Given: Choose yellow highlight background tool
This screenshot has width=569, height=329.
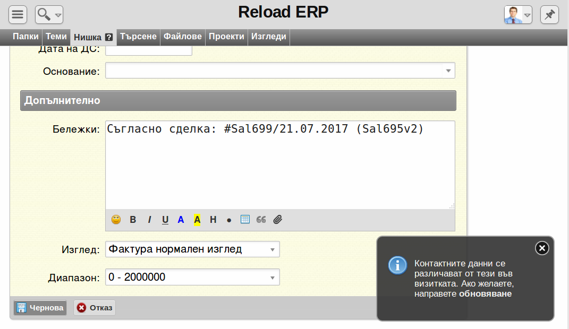Looking at the screenshot, I should click(197, 220).
